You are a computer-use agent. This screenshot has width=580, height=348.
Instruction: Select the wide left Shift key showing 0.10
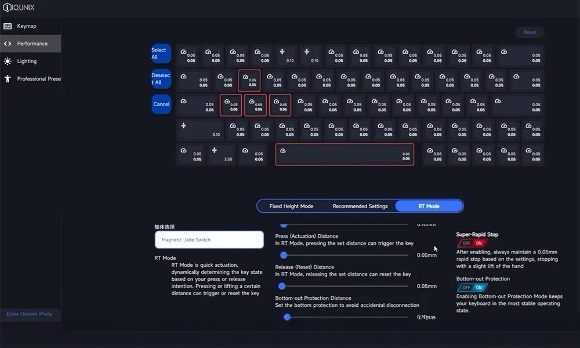click(200, 129)
